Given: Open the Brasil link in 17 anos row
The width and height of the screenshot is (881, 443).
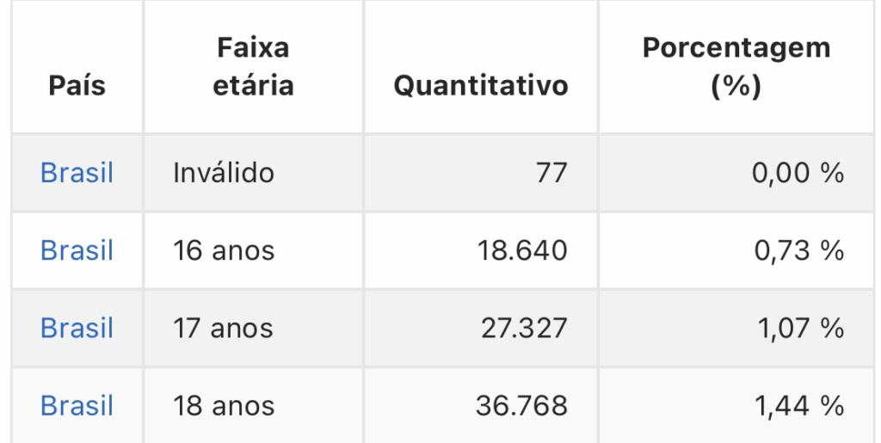Looking at the screenshot, I should [x=77, y=328].
